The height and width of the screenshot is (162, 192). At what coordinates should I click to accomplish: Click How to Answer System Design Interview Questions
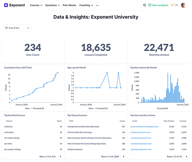(89, 138)
